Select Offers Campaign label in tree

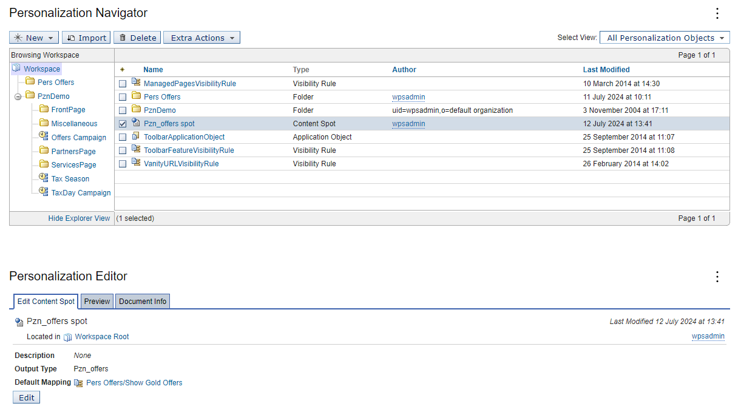click(79, 138)
